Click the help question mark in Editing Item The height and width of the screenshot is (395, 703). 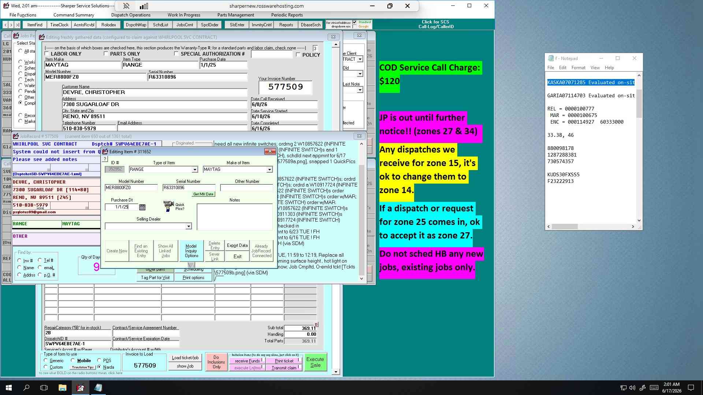(105, 159)
